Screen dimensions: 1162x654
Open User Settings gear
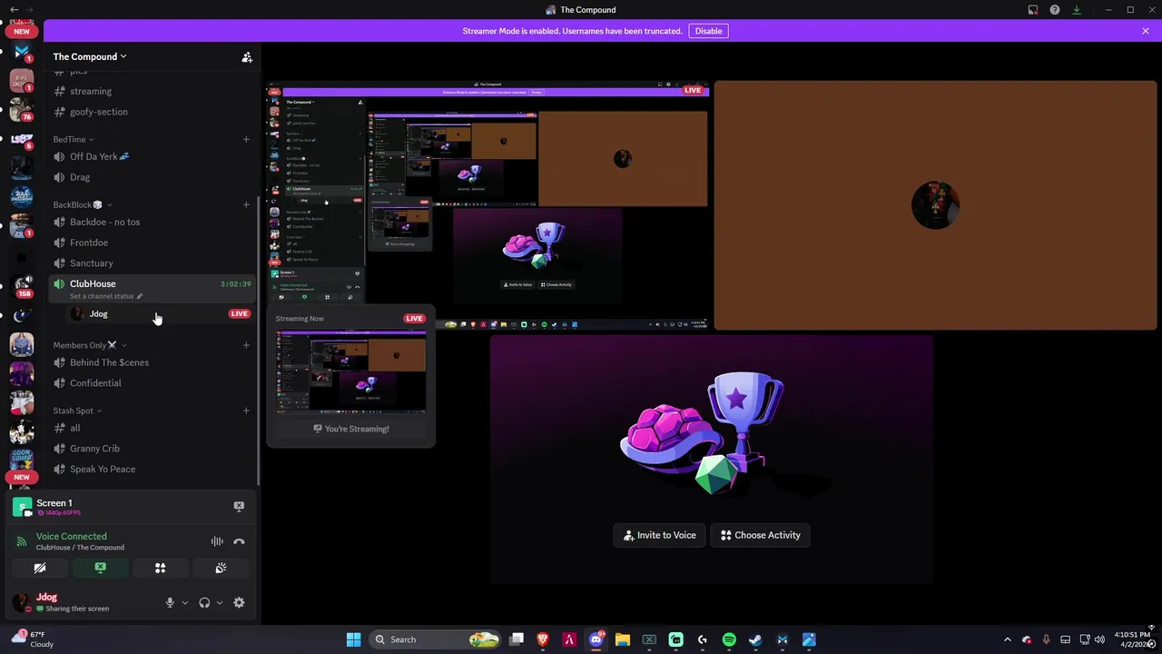click(239, 602)
